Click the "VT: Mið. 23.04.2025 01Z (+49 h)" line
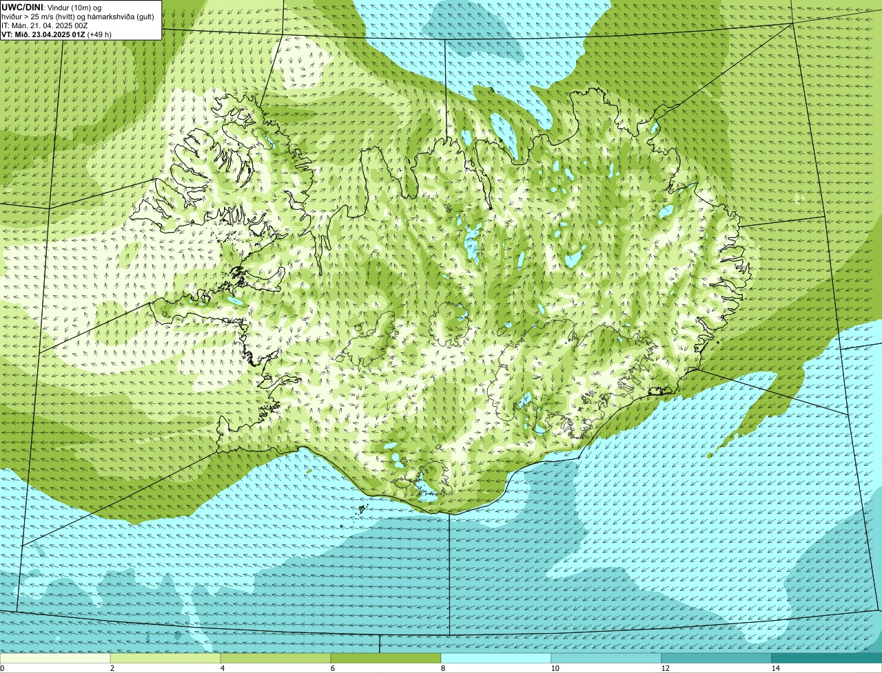Viewport: 882px width, 673px height. click(x=57, y=34)
